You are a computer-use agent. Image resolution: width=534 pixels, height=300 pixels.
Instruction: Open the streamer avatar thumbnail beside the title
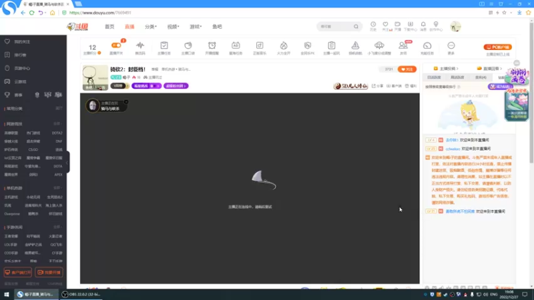[95, 77]
